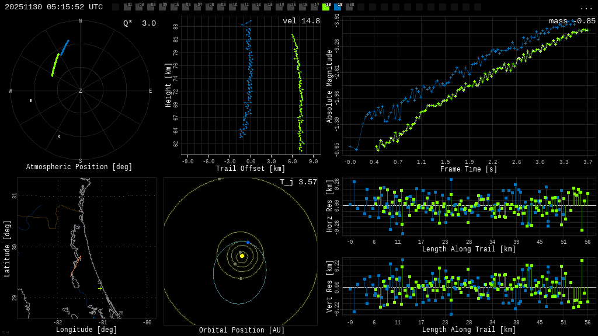The height and width of the screenshot is (336, 598).
Task: Select the blue station 19 indicator box
Action: click(x=338, y=7)
